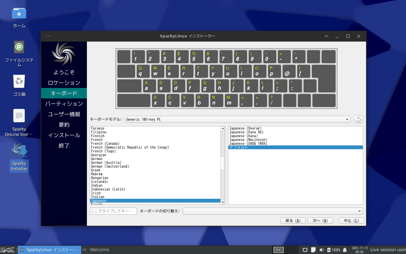This screenshot has width=406, height=254.
Task: Open the SparkyLinux start menu icon
Action: pos(8,250)
